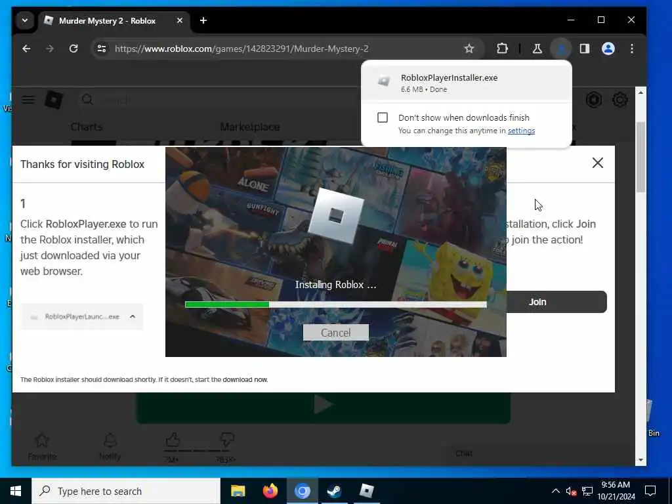Open the Windows Start menu
672x504 pixels.
[x=16, y=491]
